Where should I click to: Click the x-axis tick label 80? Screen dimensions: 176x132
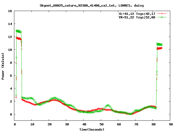tap(154, 124)
